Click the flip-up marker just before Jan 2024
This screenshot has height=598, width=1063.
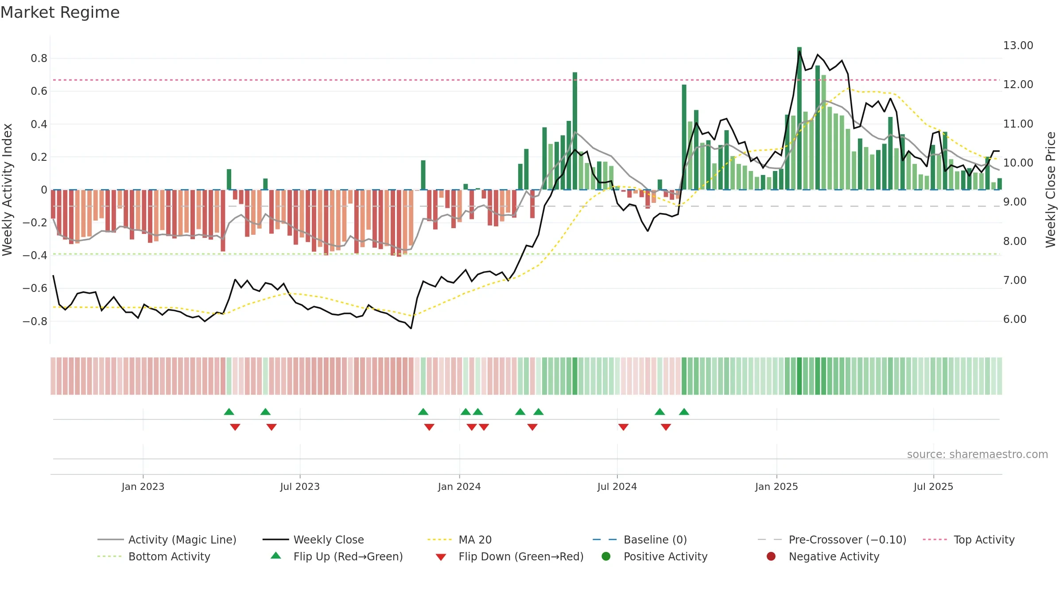(423, 412)
